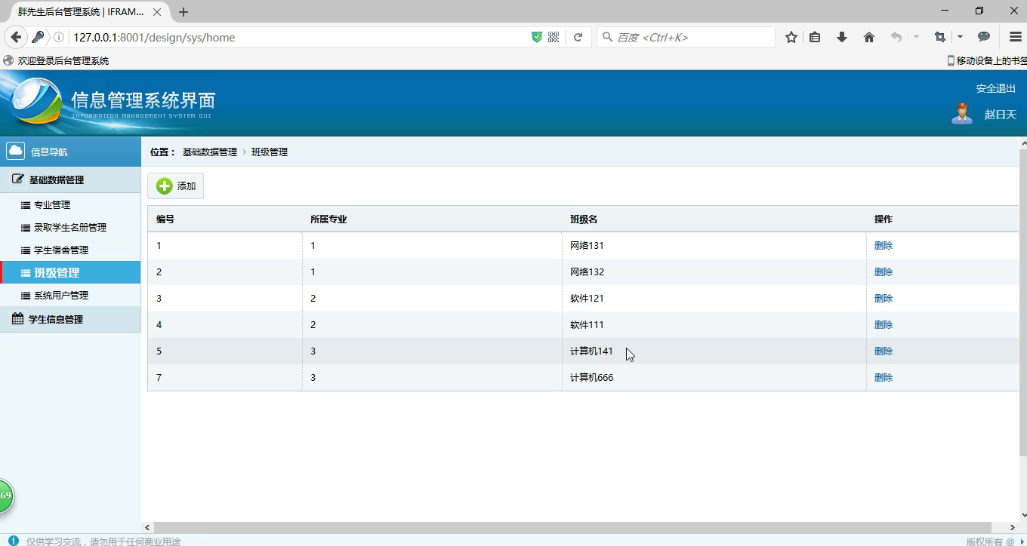The image size is (1027, 546).
Task: Click the key icon beside the address bar
Action: 38,37
